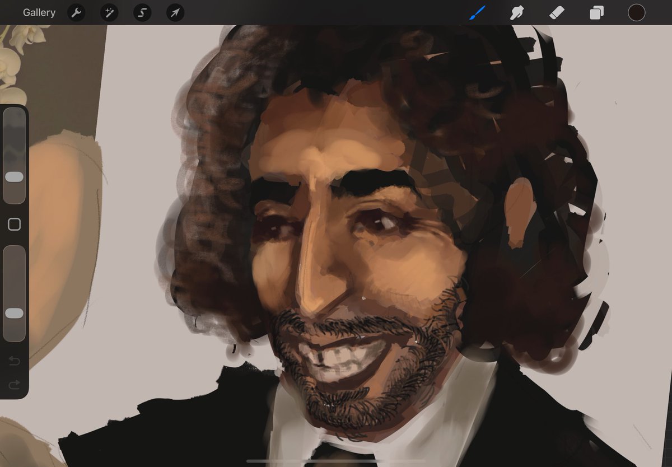Click the brush size slider handle

(x=14, y=177)
